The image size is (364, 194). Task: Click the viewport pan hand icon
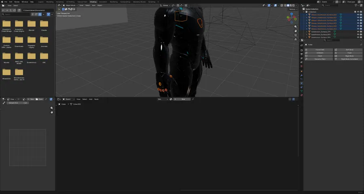click(296, 31)
